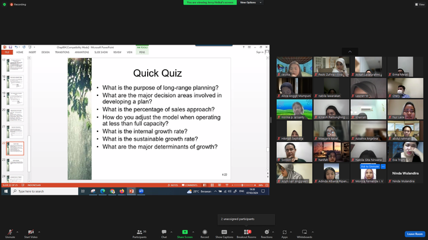Select slide 20 thumbnail
The height and width of the screenshot is (240, 428).
point(15,115)
